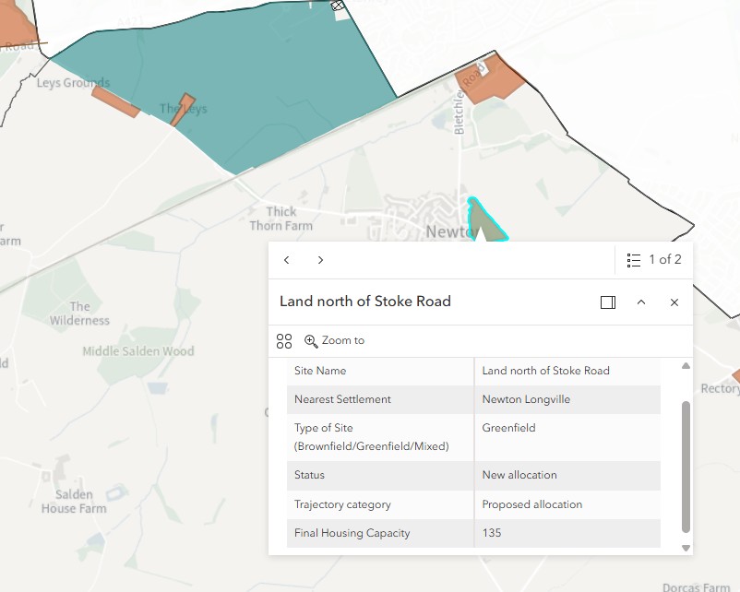Image resolution: width=740 pixels, height=592 pixels.
Task: Open the actions menu grid icon
Action: 284,341
